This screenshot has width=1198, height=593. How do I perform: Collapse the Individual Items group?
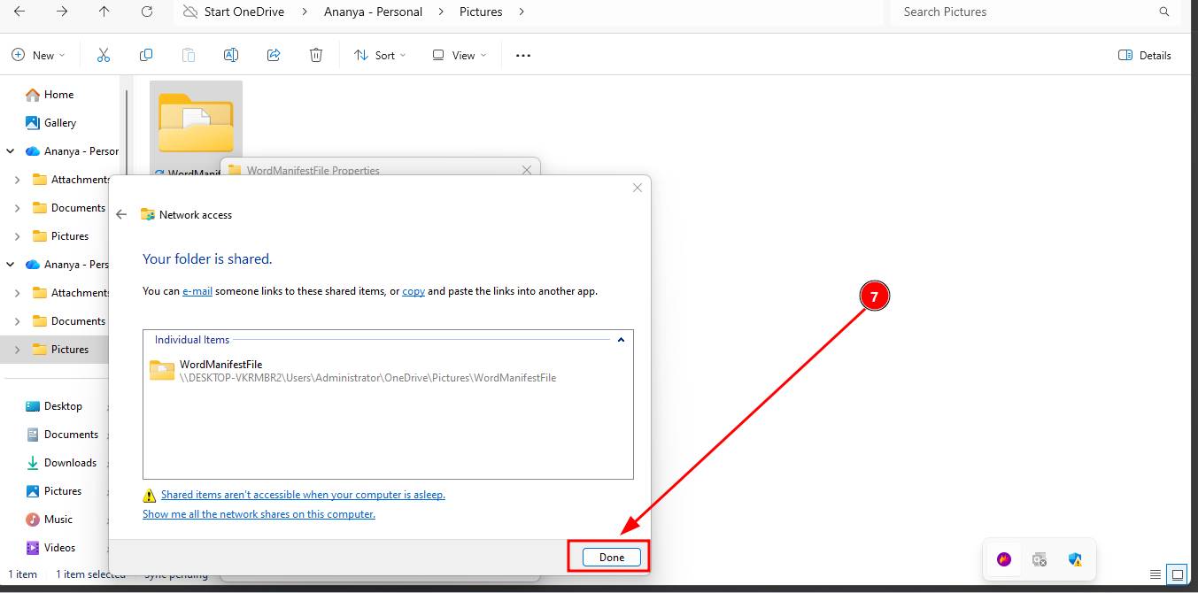621,340
